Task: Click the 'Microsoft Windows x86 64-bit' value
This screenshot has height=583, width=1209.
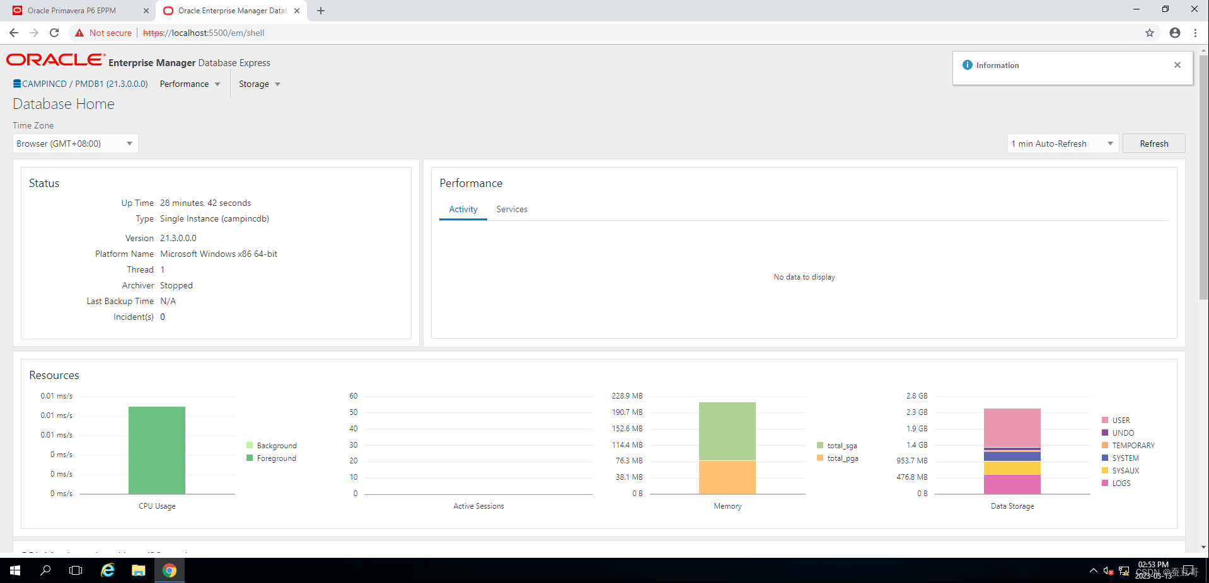Action: tap(219, 254)
